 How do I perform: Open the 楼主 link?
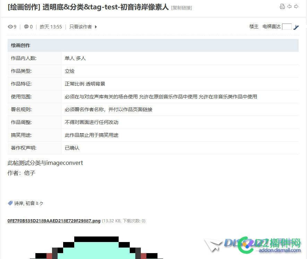254,27
